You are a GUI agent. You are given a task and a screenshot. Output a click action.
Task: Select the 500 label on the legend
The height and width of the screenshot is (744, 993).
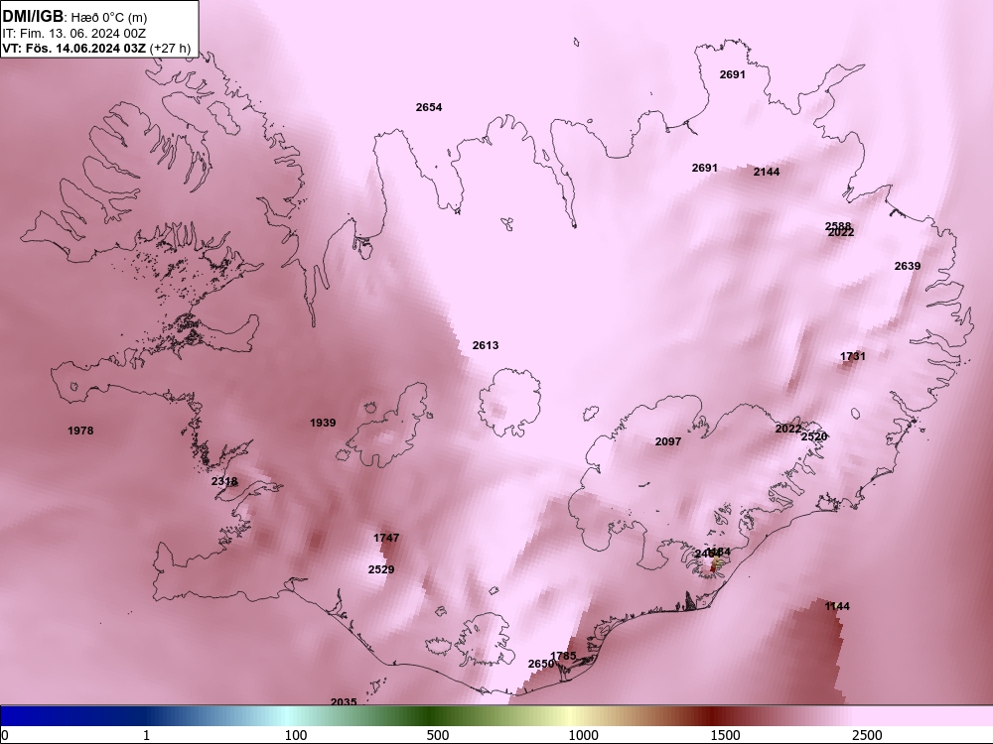(438, 735)
